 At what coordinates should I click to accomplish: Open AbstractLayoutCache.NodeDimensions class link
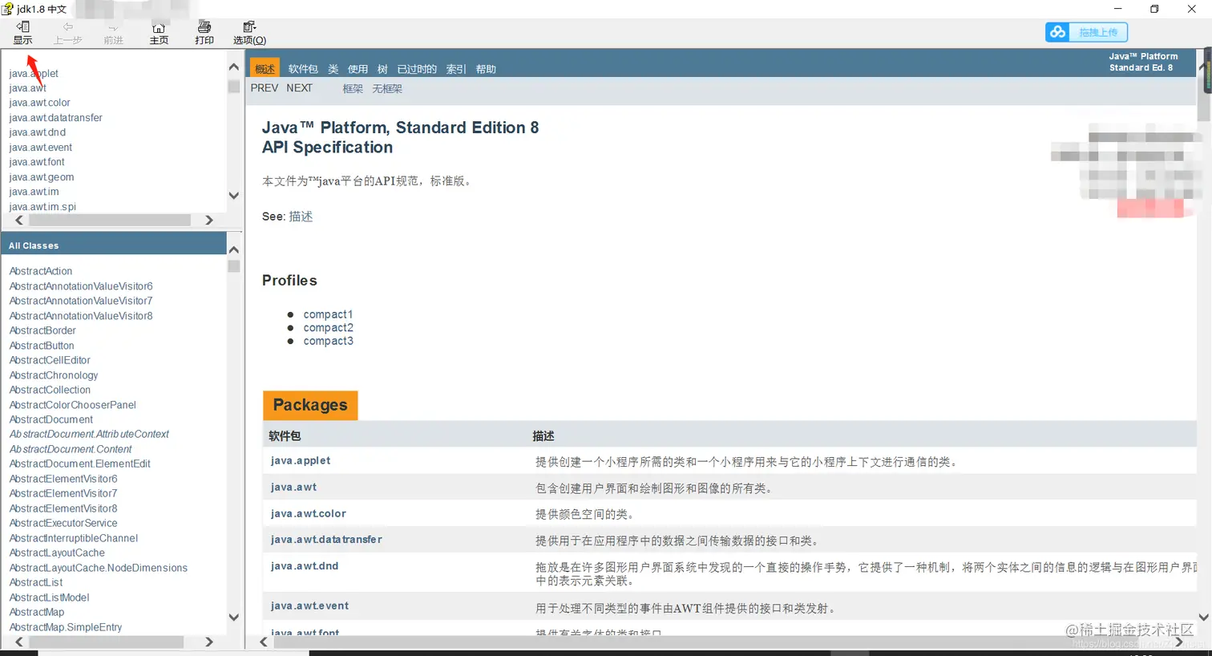pyautogui.click(x=99, y=568)
